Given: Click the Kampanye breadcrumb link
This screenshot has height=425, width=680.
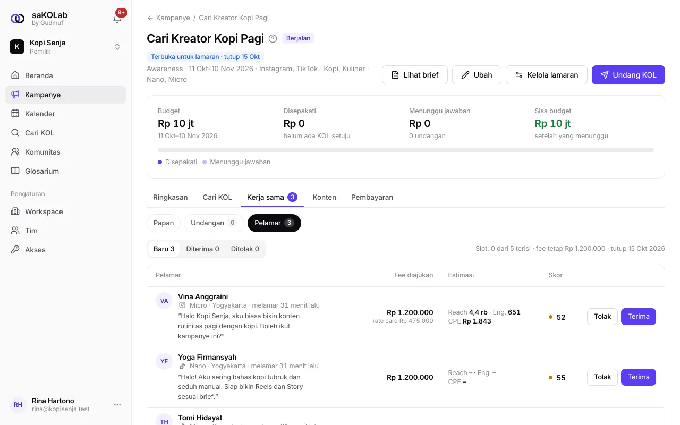Looking at the screenshot, I should (173, 18).
